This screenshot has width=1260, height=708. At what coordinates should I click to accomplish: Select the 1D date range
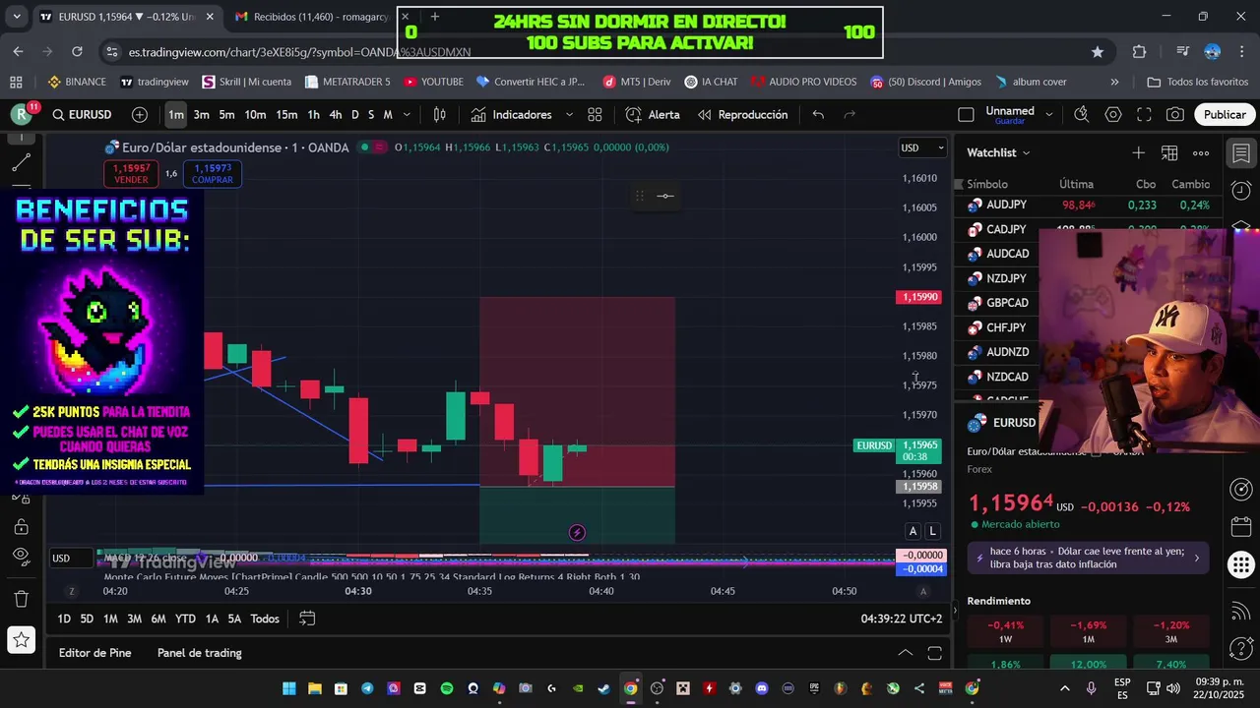pos(64,619)
